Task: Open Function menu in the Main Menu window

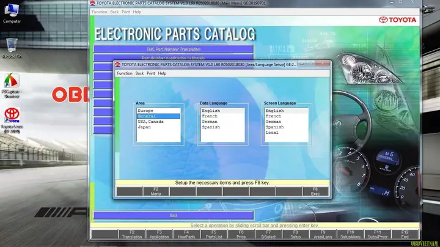Action: tap(100, 12)
